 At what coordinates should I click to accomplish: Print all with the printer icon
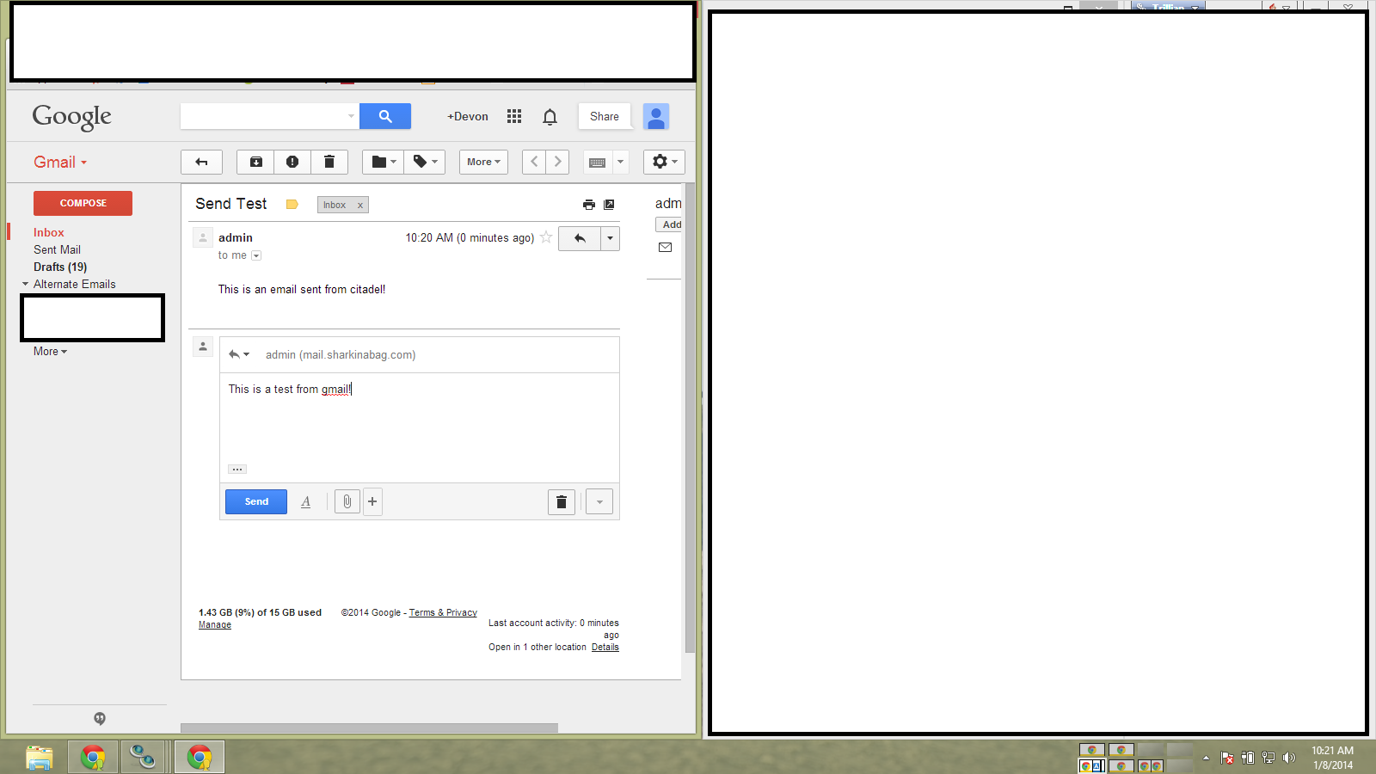[589, 205]
